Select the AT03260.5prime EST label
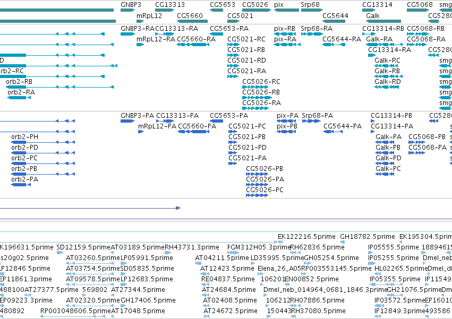Viewport: 452px width, 319px height. tap(93, 258)
